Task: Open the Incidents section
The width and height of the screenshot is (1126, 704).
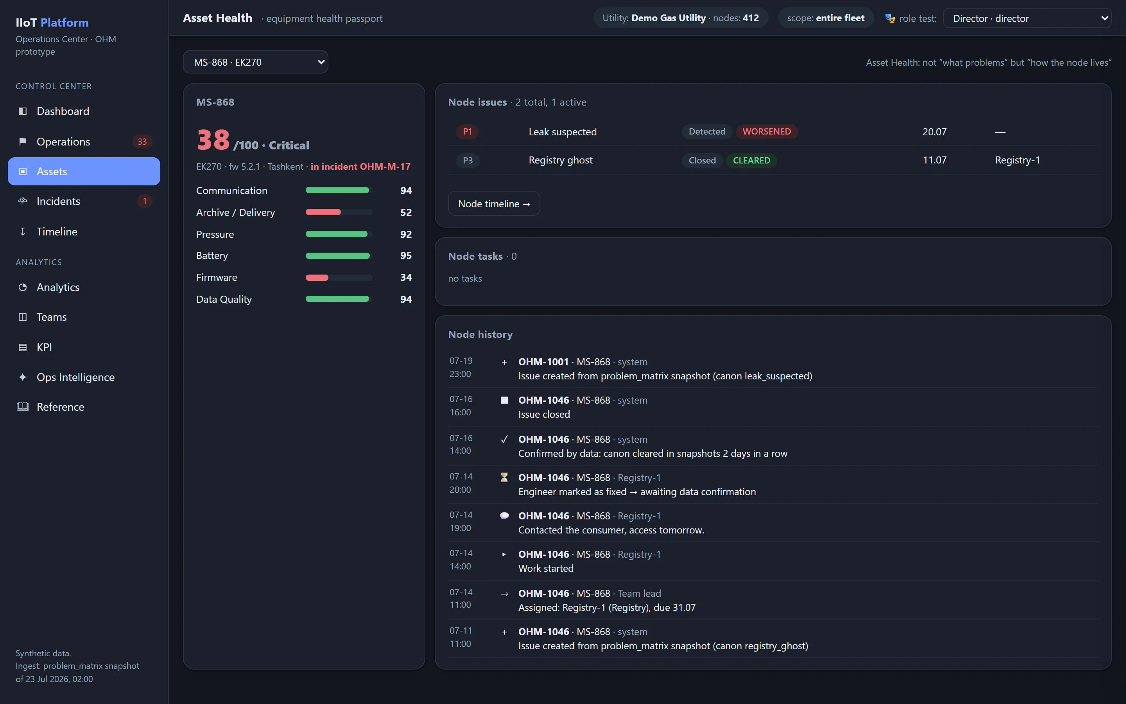Action: coord(84,201)
